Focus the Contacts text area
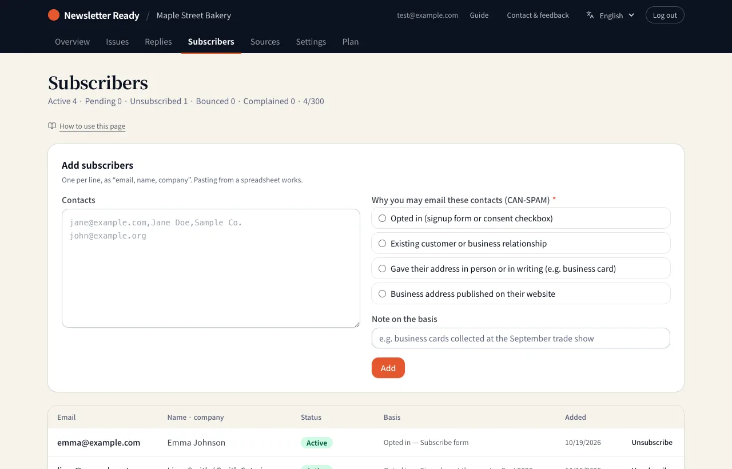This screenshot has width=732, height=469. pyautogui.click(x=211, y=268)
